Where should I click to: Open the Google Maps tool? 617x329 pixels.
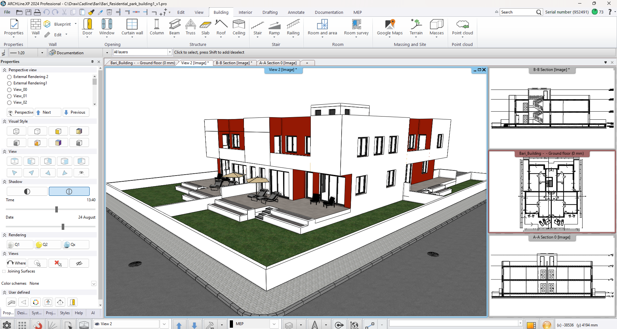coord(389,27)
